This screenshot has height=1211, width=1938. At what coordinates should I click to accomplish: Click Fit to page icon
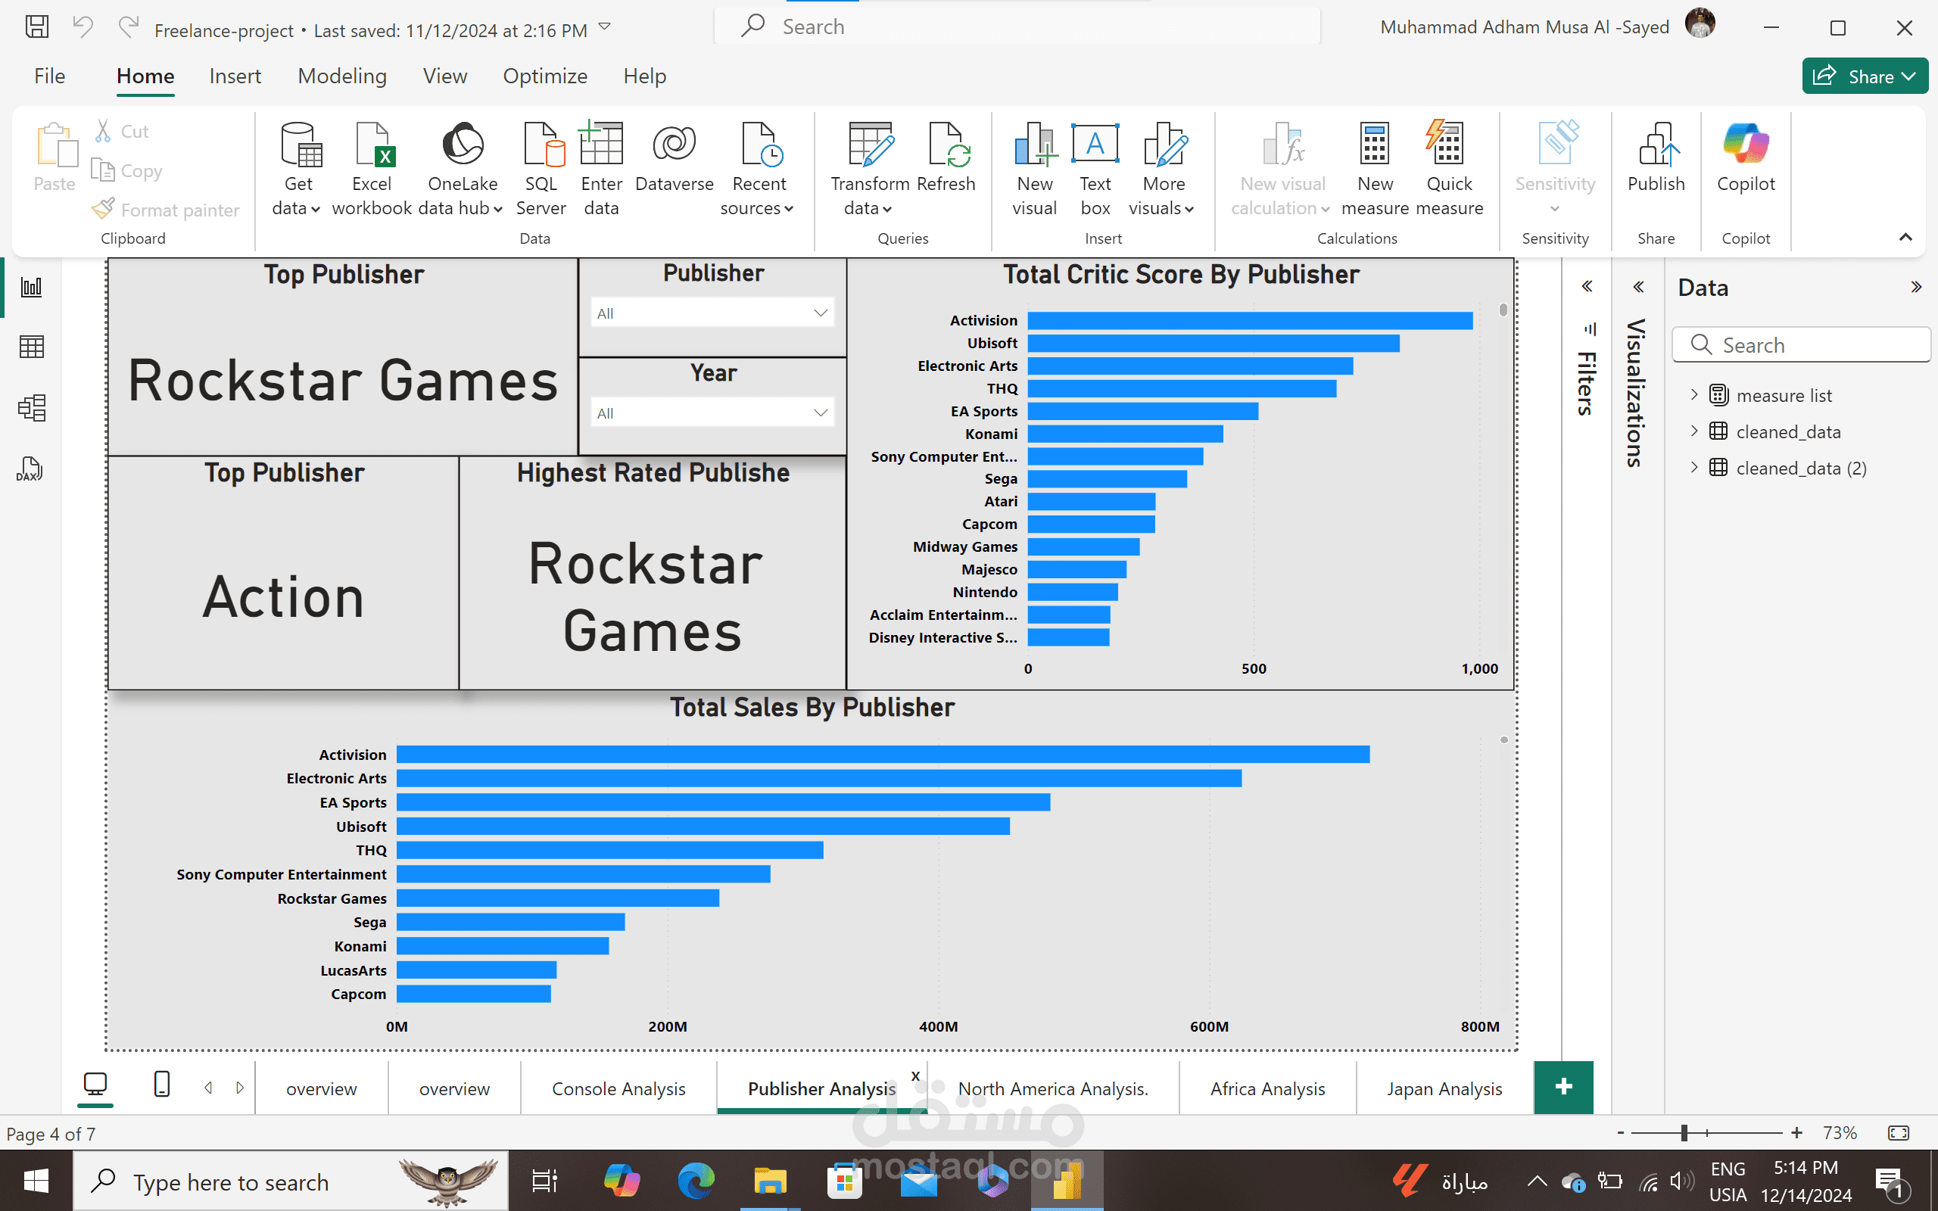pyautogui.click(x=1899, y=1132)
